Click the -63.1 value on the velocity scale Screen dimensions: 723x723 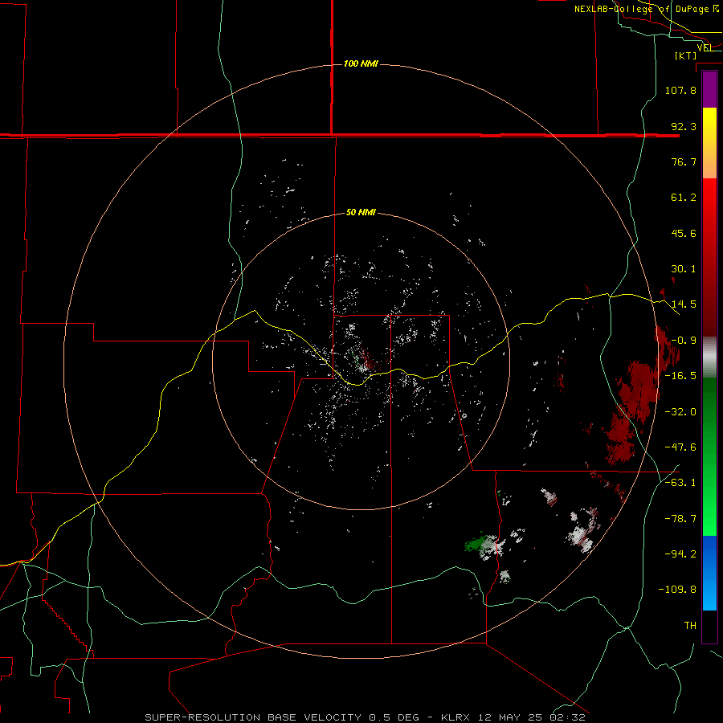tap(680, 483)
